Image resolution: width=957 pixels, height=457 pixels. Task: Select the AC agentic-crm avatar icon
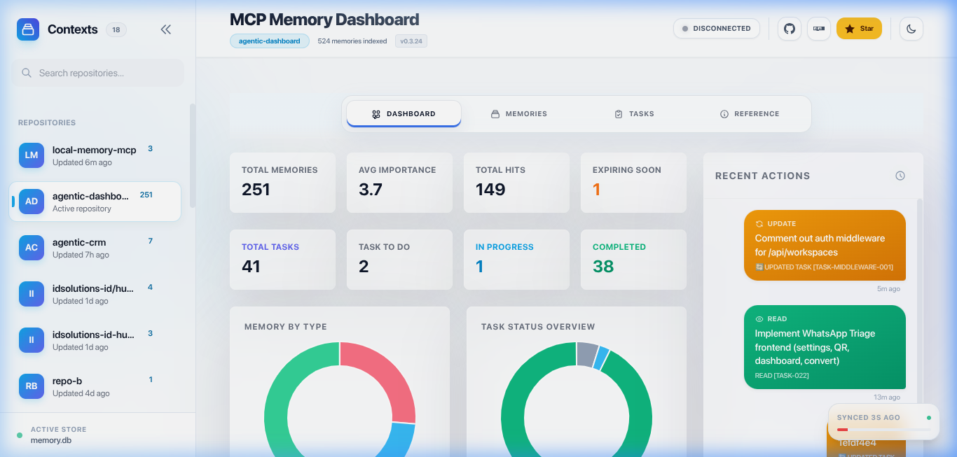click(x=32, y=247)
